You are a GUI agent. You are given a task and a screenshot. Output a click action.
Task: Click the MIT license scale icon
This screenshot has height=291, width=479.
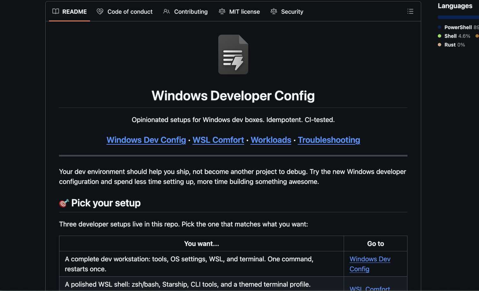tap(222, 11)
